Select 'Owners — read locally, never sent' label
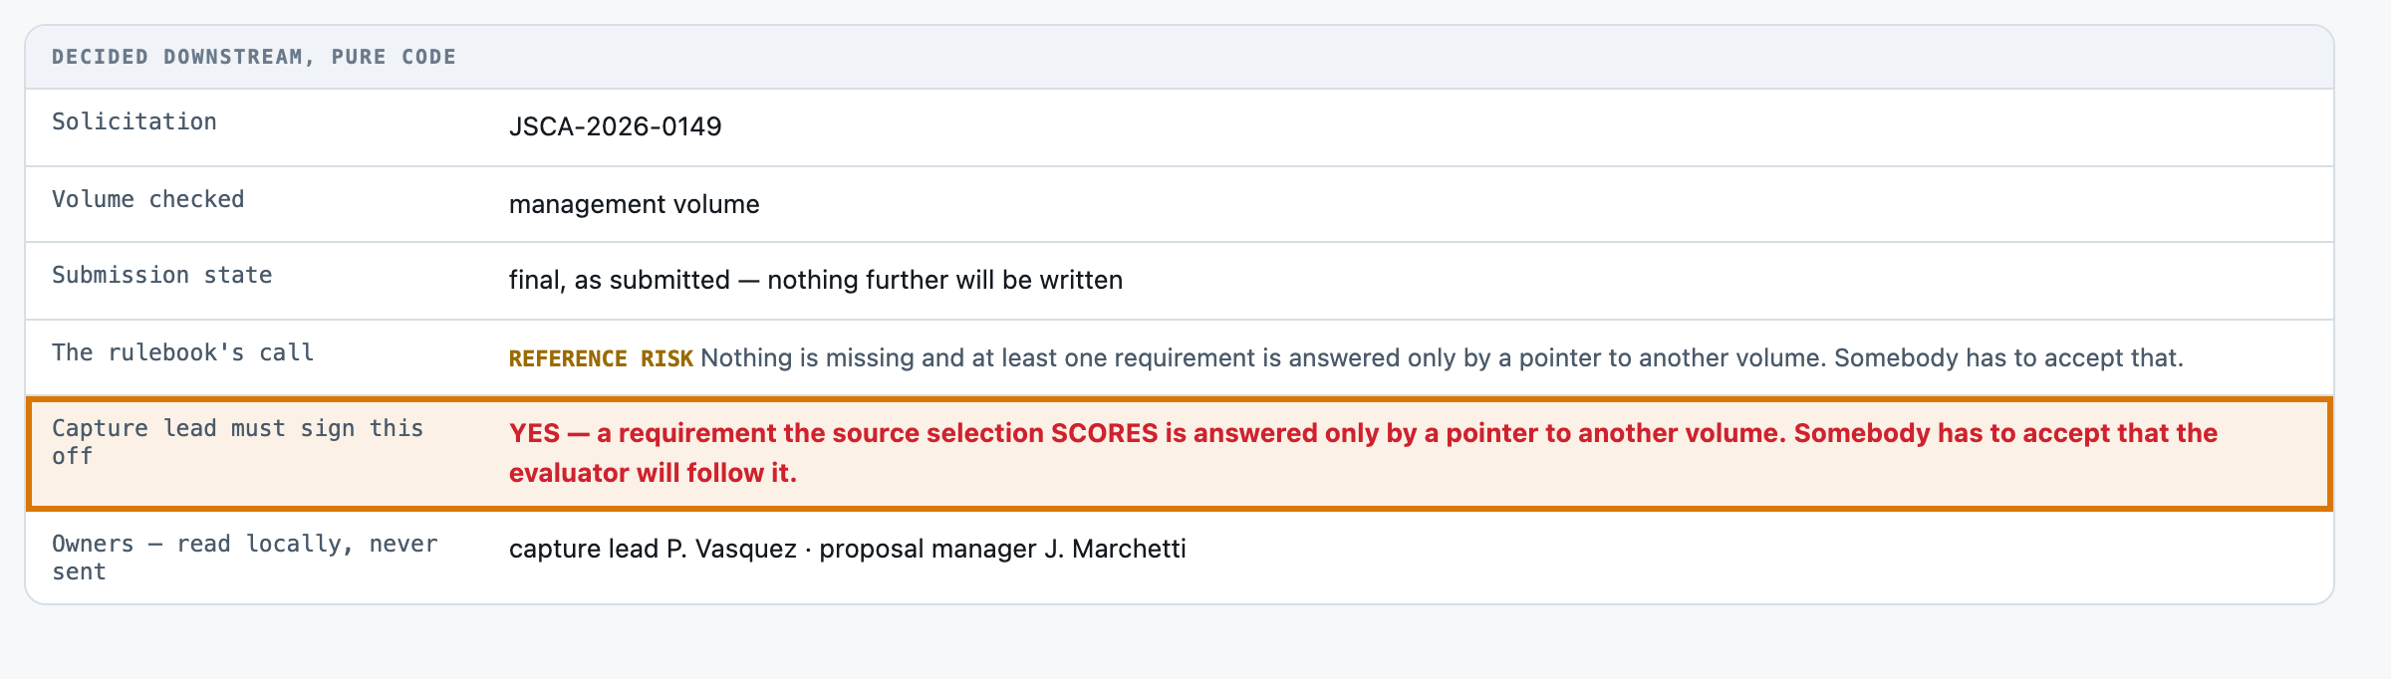This screenshot has width=2391, height=679. 245,558
